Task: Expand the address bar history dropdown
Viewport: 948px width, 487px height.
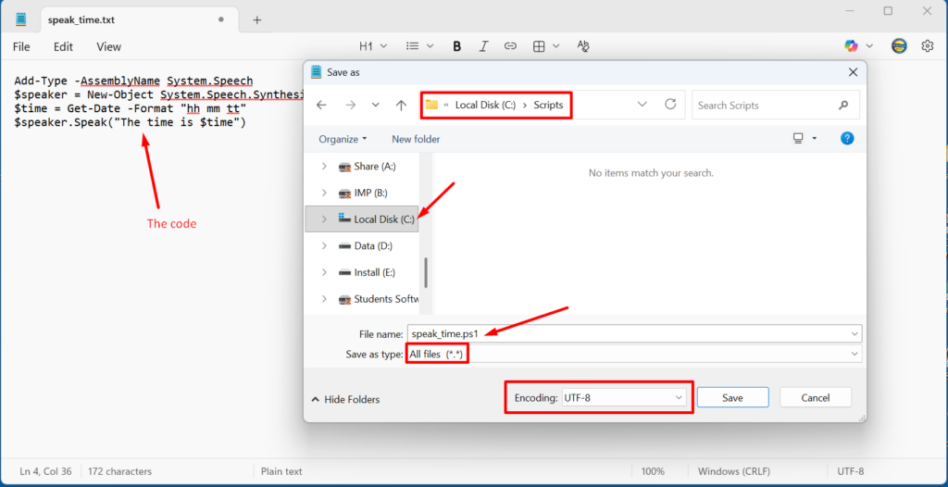Action: coord(642,105)
